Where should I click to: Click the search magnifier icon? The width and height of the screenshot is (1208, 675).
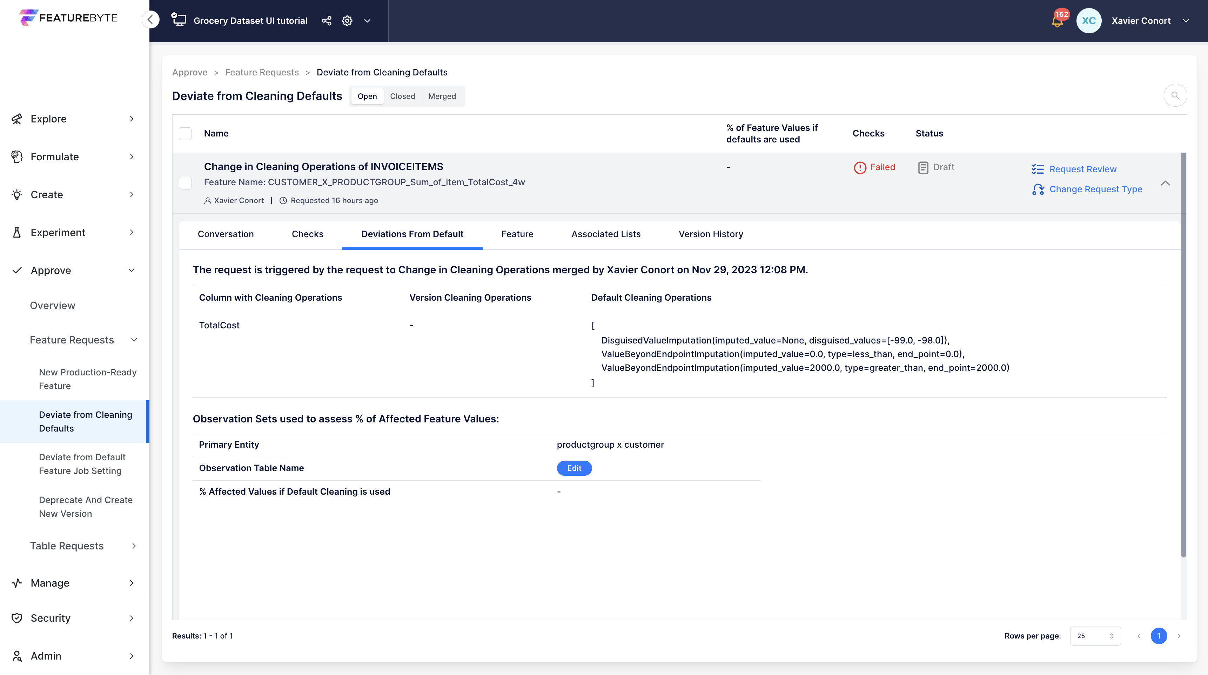[1175, 96]
